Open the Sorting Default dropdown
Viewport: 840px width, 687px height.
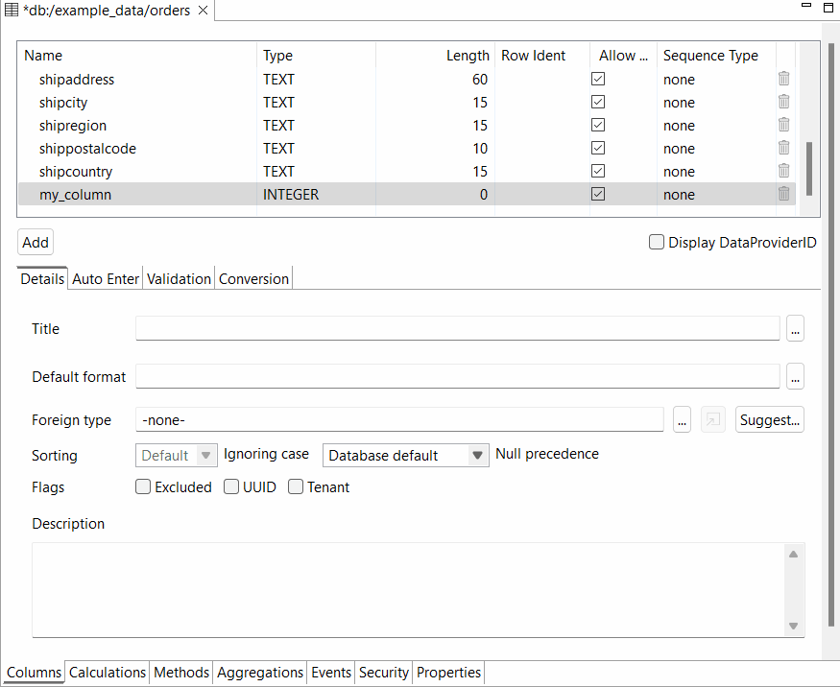tap(178, 456)
